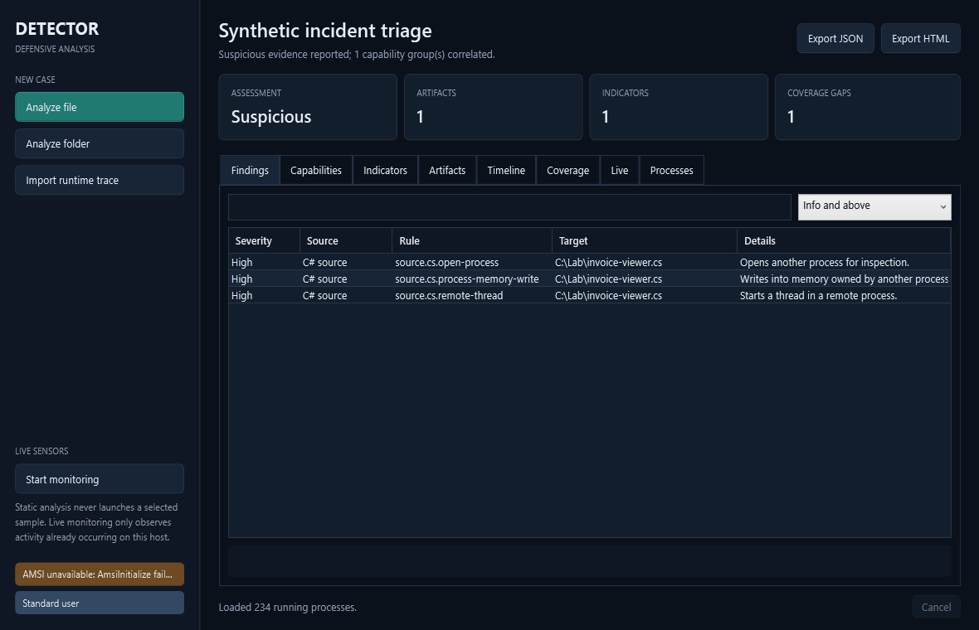
Task: Click the Standard user badge
Action: 100,603
